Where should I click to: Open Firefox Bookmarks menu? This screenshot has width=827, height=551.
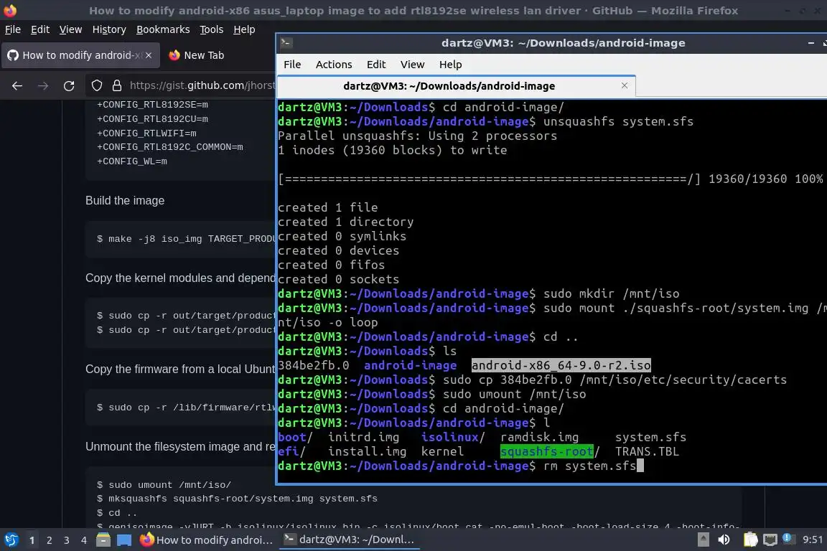(x=163, y=29)
